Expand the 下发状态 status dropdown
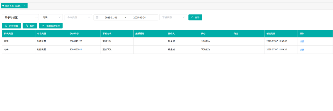The width and height of the screenshot is (333, 111). pyautogui.click(x=173, y=17)
